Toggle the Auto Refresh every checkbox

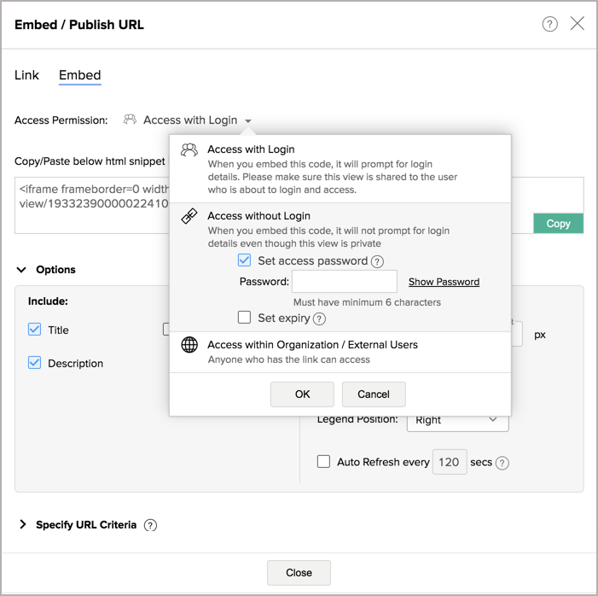tap(323, 462)
